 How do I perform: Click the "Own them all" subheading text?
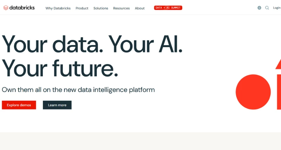(x=78, y=90)
